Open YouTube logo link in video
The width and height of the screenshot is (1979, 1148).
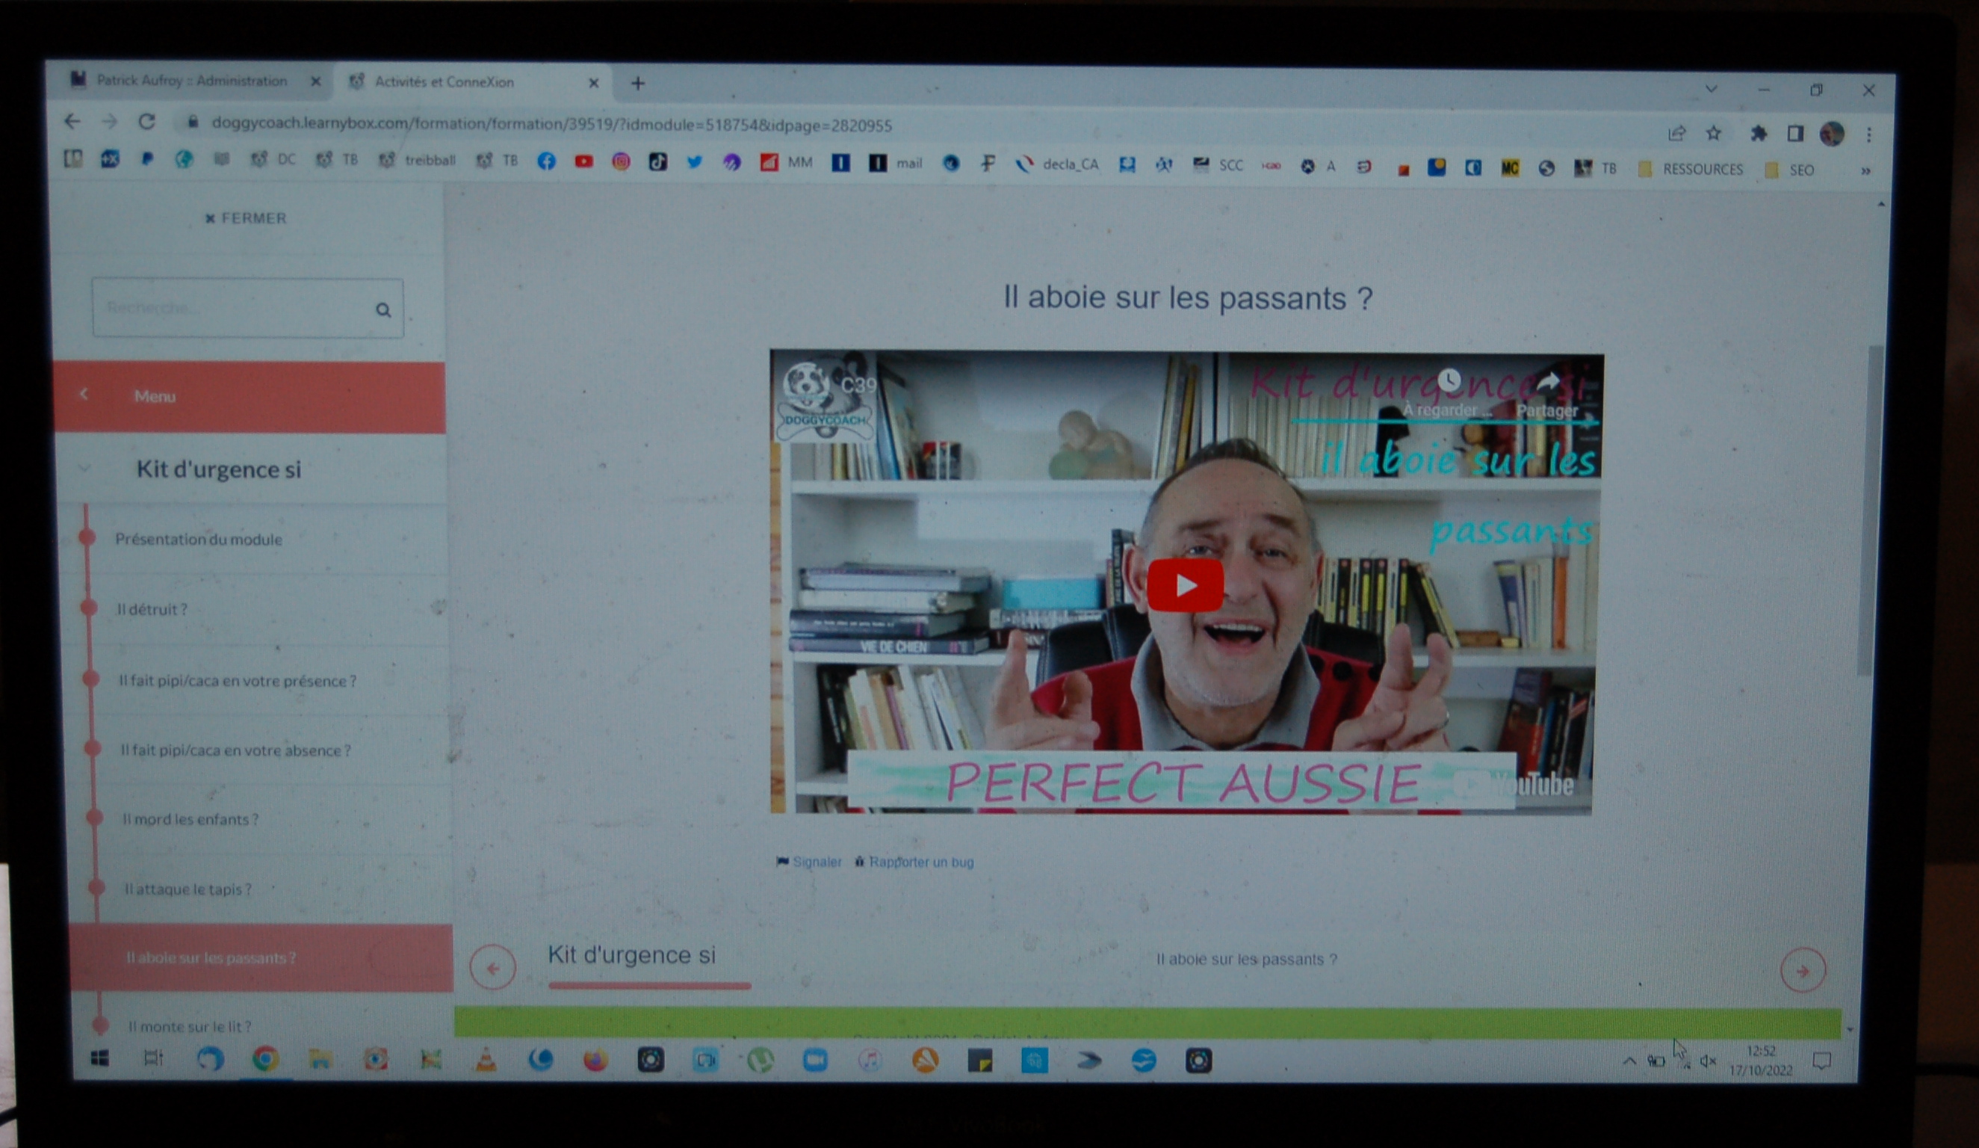pos(1515,783)
